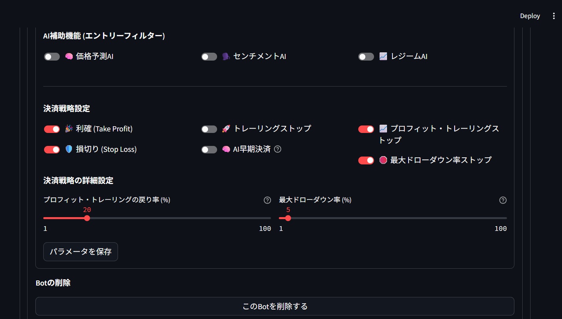Open the three-dot main menu
Screen dimensions: 562x319
point(554,16)
